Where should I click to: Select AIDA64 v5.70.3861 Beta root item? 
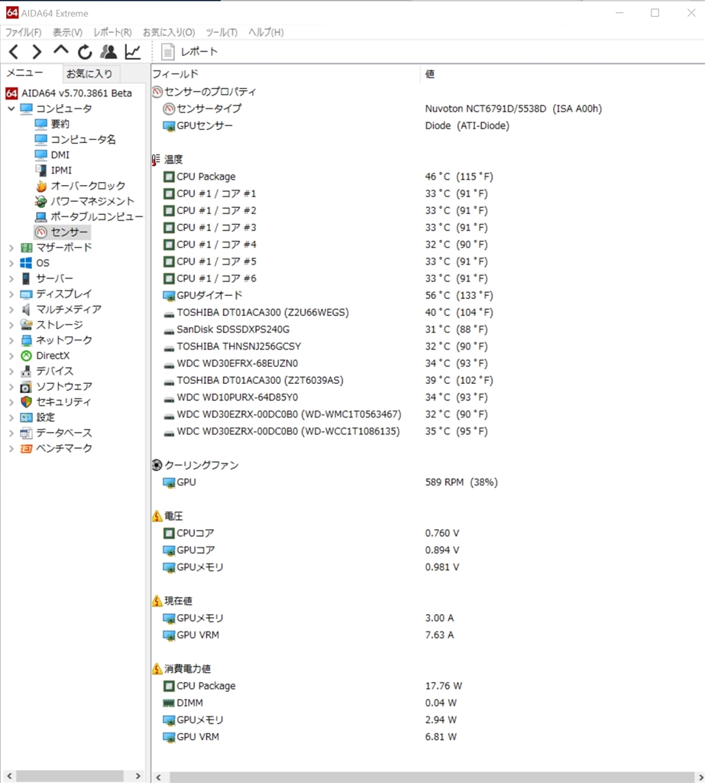click(69, 93)
